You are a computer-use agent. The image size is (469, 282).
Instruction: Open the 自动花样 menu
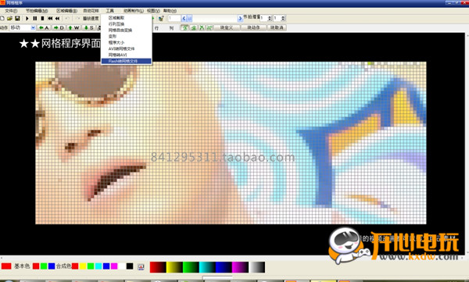point(91,11)
